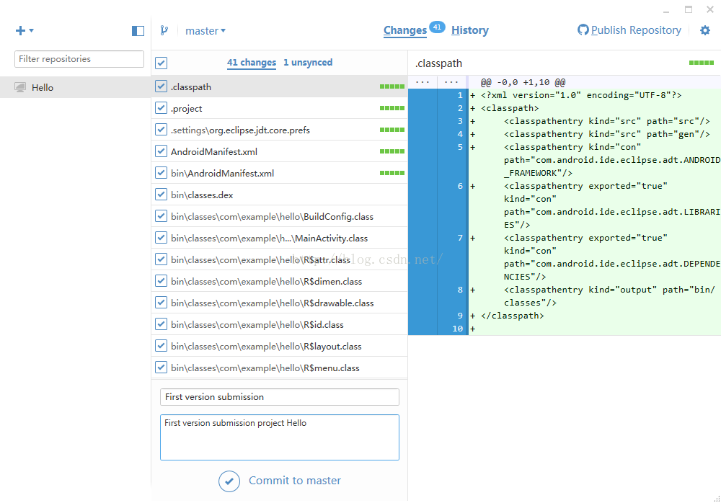The height and width of the screenshot is (503, 721).
Task: Uncheck the .project file checkbox
Action: tap(161, 107)
